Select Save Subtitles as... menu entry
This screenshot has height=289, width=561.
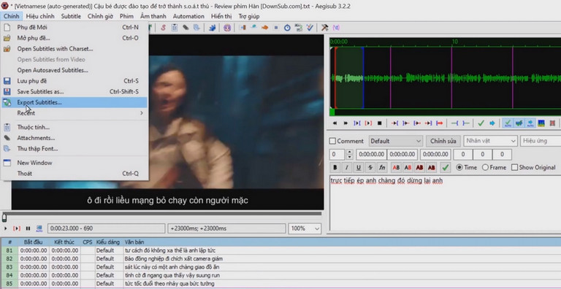click(75, 91)
